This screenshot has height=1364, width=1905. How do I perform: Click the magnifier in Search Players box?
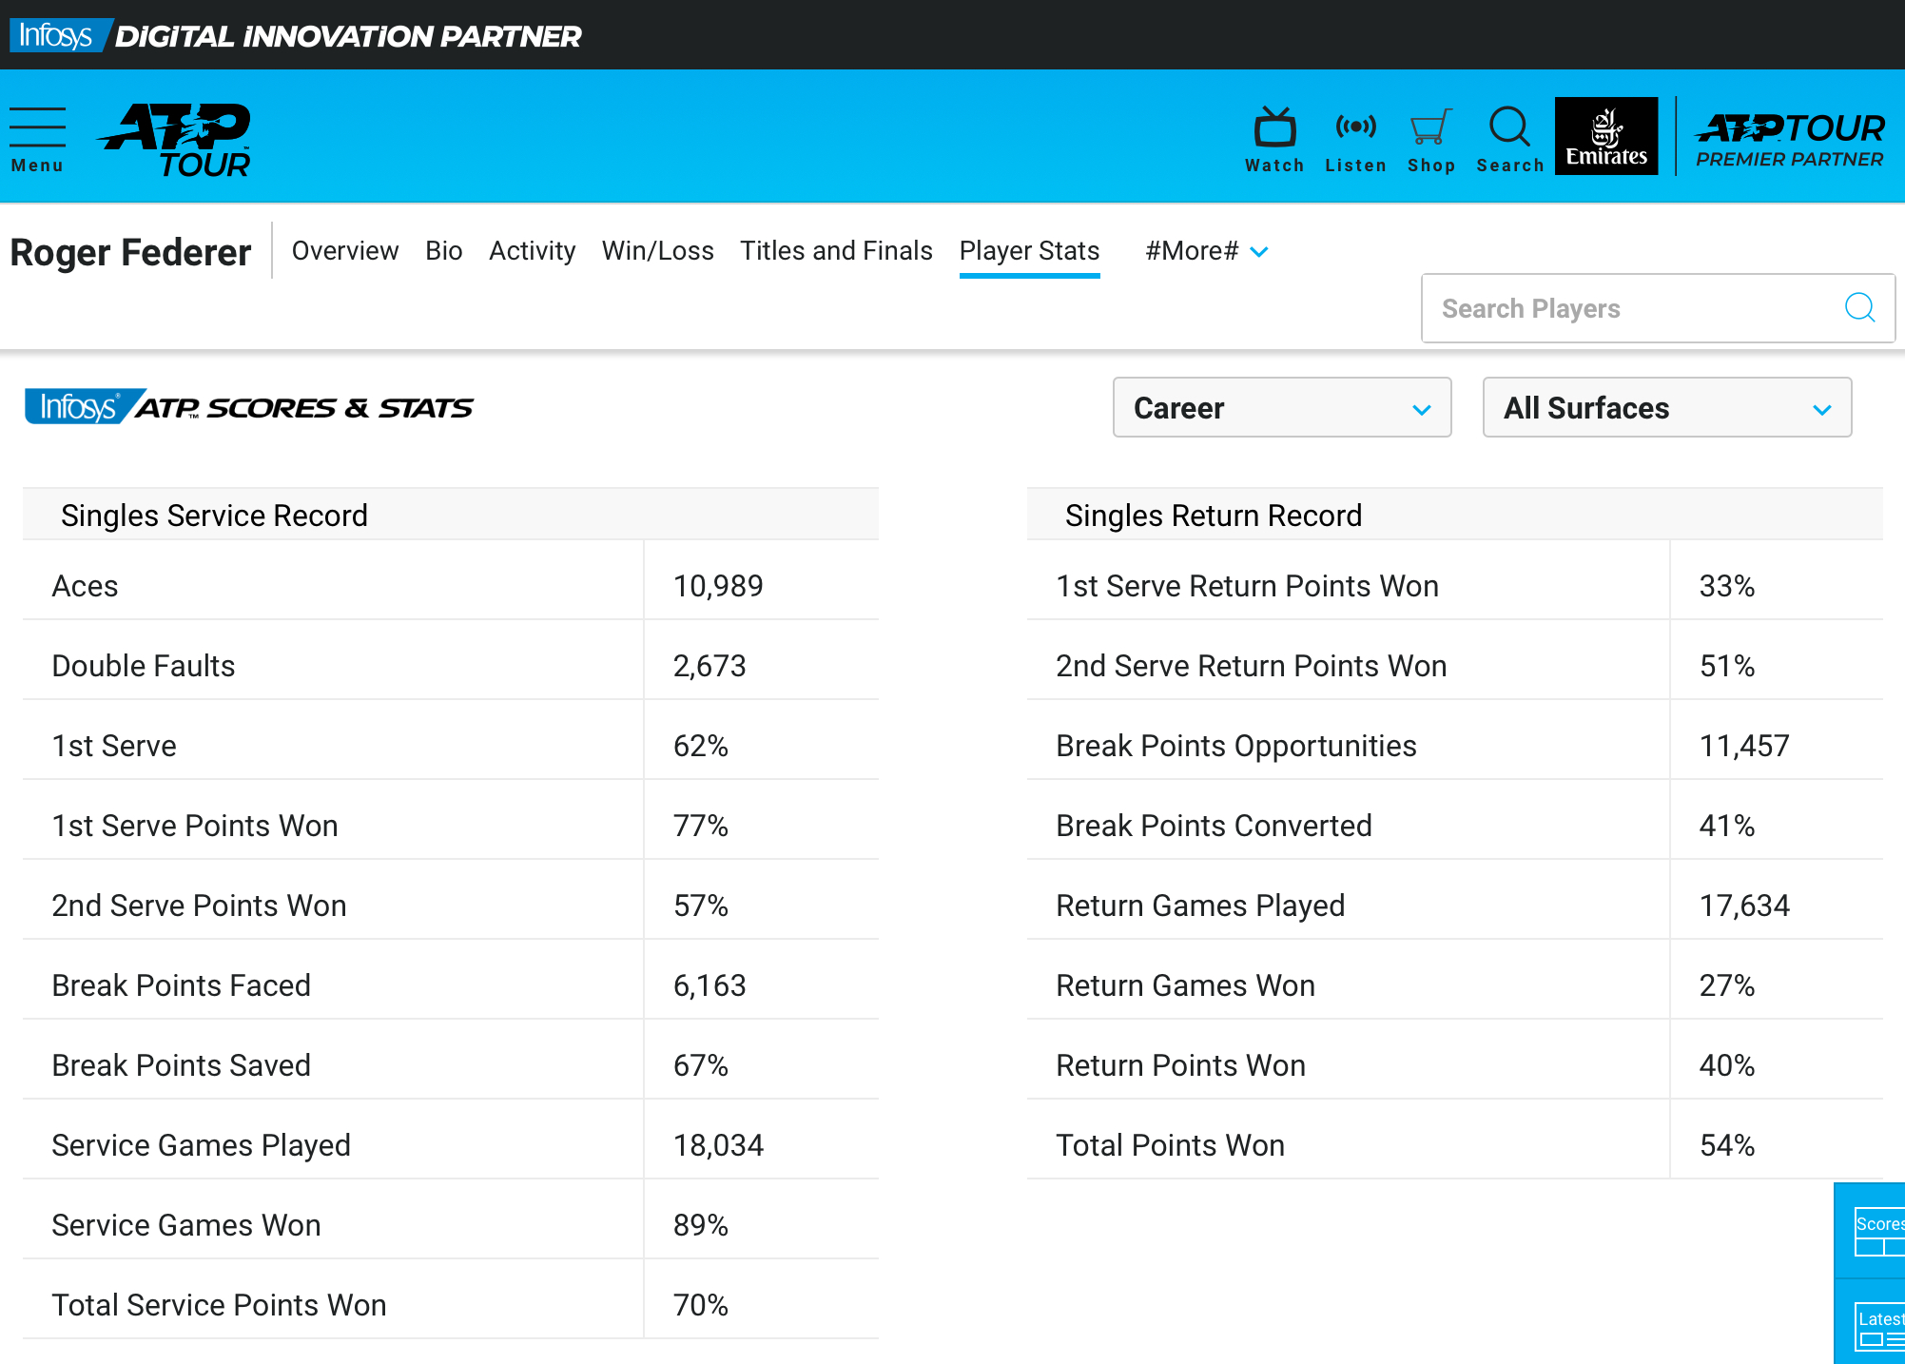click(x=1859, y=307)
